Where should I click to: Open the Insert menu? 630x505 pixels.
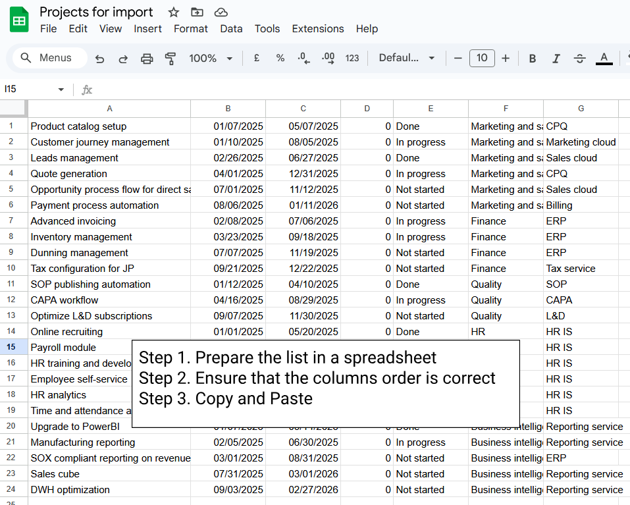(x=147, y=29)
